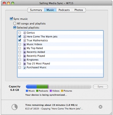Enable the Recently Played checkbox

coord(19,56)
